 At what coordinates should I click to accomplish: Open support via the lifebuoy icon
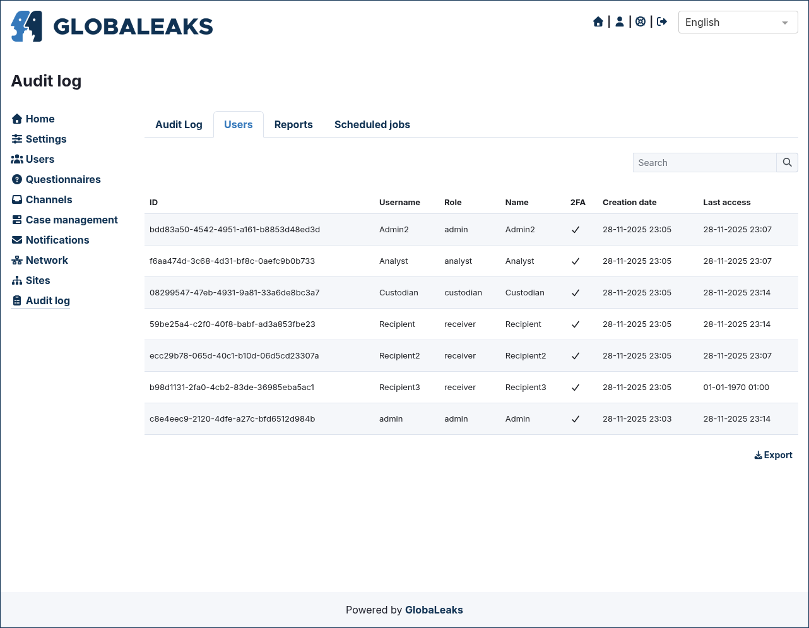[x=641, y=22]
